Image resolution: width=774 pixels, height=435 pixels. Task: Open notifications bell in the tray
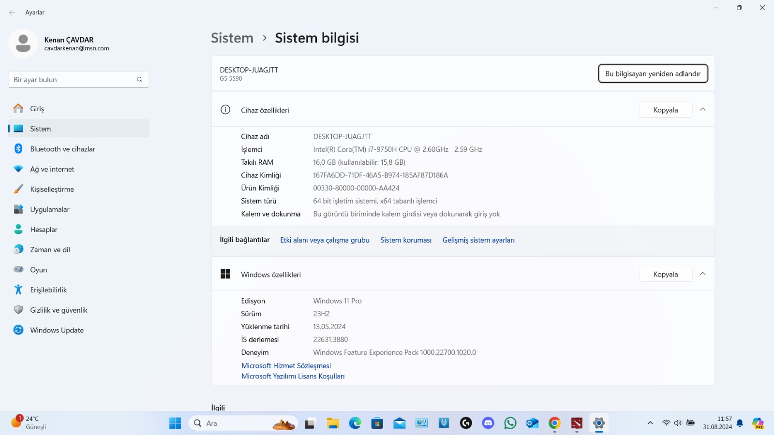pyautogui.click(x=740, y=423)
